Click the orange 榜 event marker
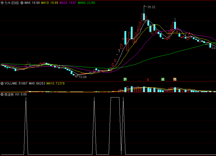This screenshot has height=156, width=216. click(x=175, y=79)
